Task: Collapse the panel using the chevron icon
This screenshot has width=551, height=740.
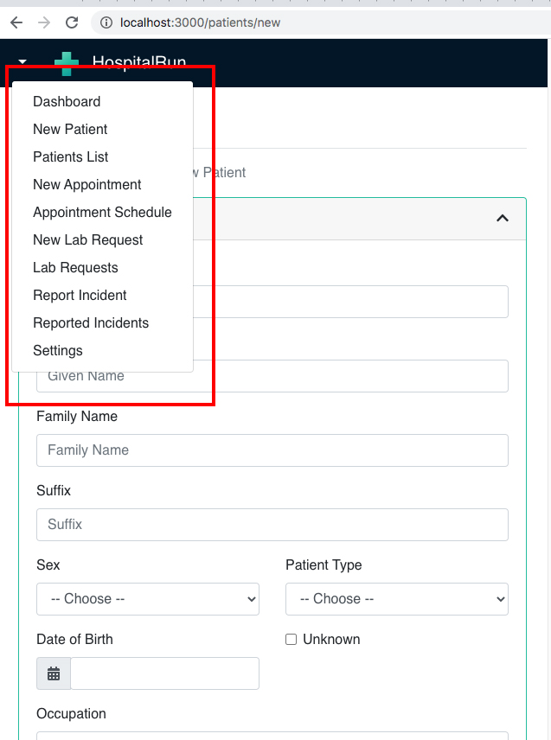Action: click(503, 219)
